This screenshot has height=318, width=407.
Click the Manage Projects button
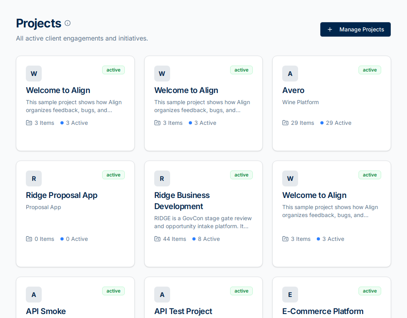tap(355, 29)
